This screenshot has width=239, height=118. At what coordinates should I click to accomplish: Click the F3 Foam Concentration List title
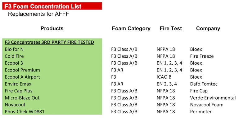(x=43, y=6)
